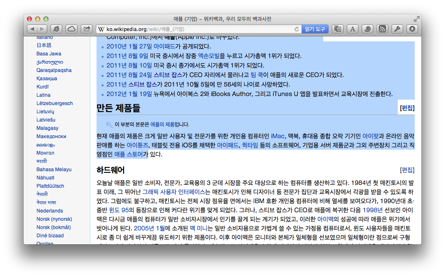Open the Latviešu language link
This screenshot has height=277, width=445.
pos(46,120)
